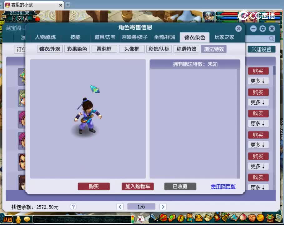Viewport: 284px width, 225px height.
Task: Switch to the 道具/法宝 tab
Action: point(105,37)
